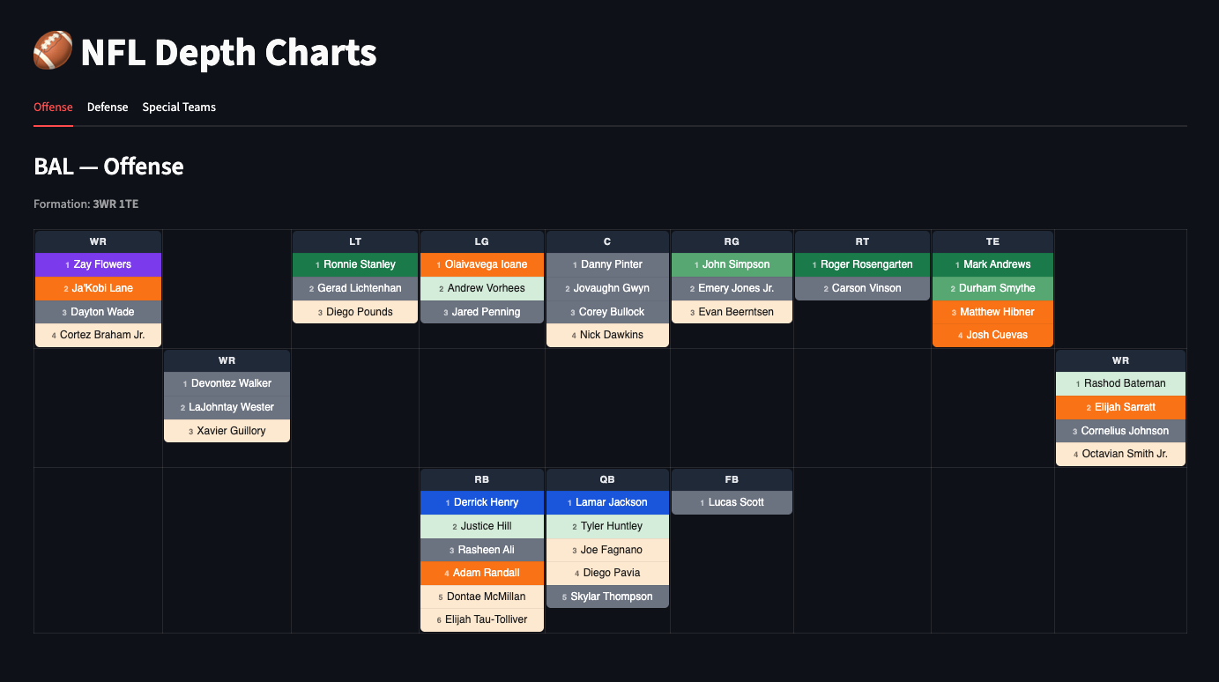Select wide receiver Dayton Wade

99,312
